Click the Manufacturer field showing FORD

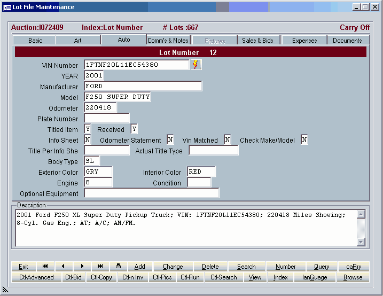click(x=143, y=86)
